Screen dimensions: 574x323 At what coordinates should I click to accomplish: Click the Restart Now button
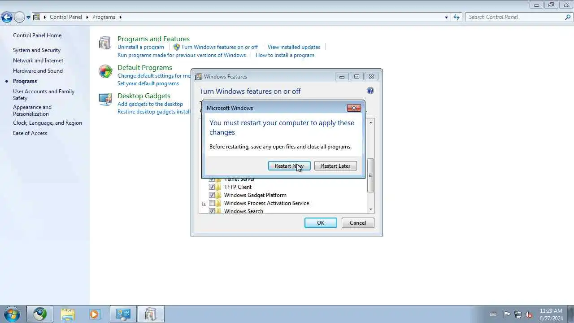pos(289,166)
